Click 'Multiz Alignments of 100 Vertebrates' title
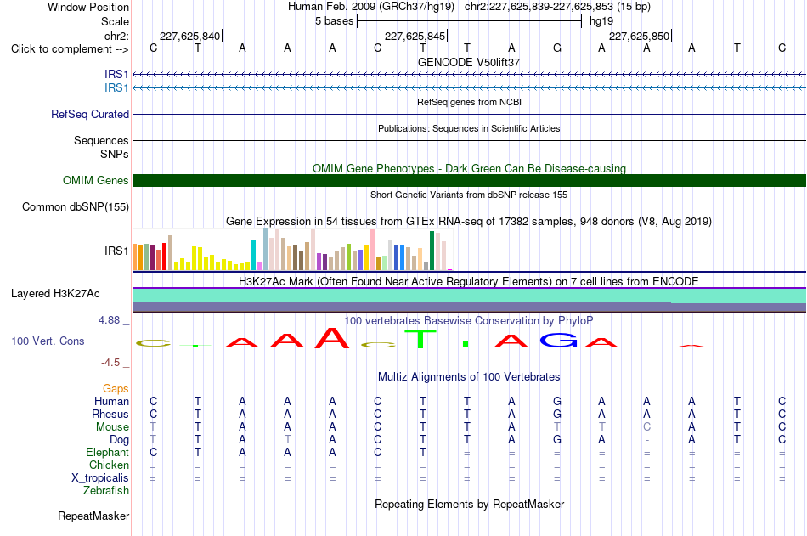 point(469,377)
